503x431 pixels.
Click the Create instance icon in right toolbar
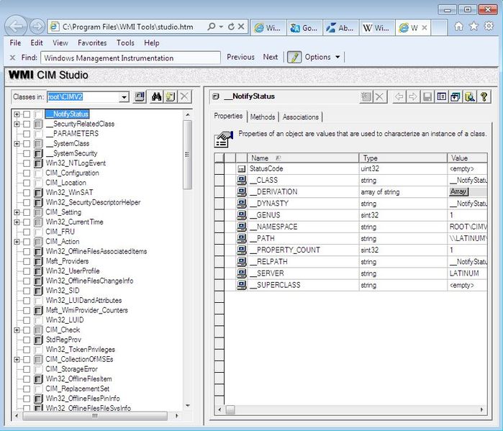pyautogui.click(x=366, y=96)
